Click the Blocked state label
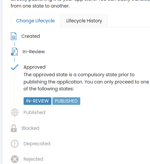150x164 pixels. (x=30, y=128)
